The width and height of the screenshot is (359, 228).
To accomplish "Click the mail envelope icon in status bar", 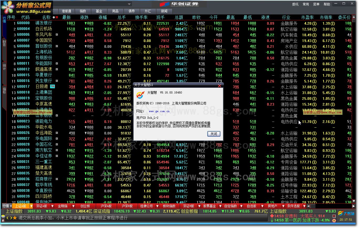I will coord(3,216).
